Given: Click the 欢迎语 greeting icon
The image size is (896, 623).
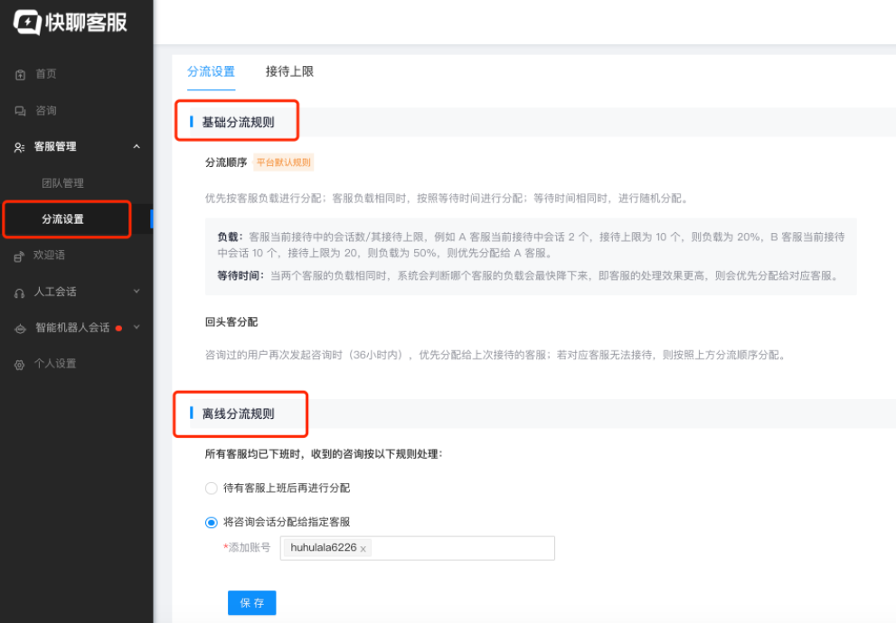Looking at the screenshot, I should click(18, 256).
